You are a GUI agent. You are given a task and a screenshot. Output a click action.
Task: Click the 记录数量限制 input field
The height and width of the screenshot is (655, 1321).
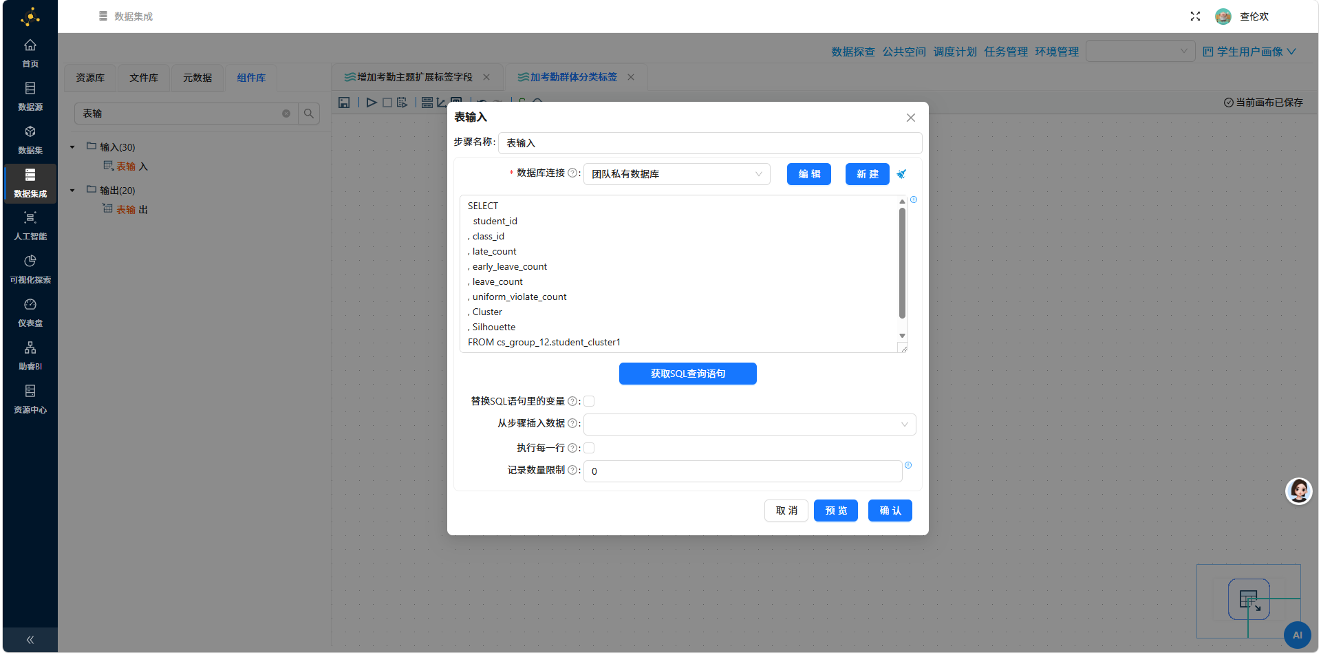click(743, 471)
